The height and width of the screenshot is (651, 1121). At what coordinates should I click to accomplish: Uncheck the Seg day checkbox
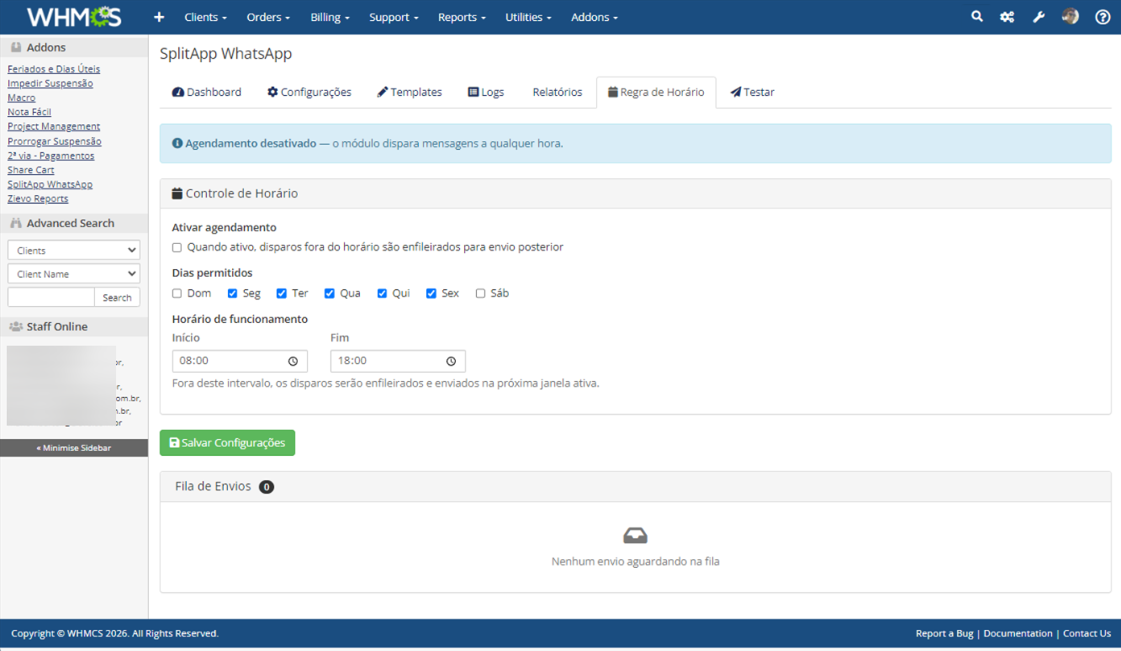point(232,294)
